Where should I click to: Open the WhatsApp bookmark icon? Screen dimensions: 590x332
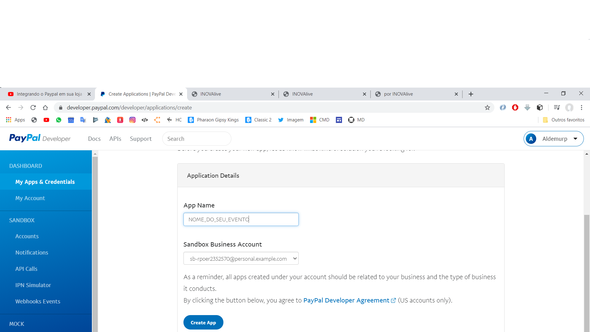(59, 120)
